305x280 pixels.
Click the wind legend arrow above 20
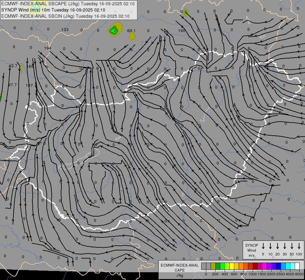coord(277,246)
